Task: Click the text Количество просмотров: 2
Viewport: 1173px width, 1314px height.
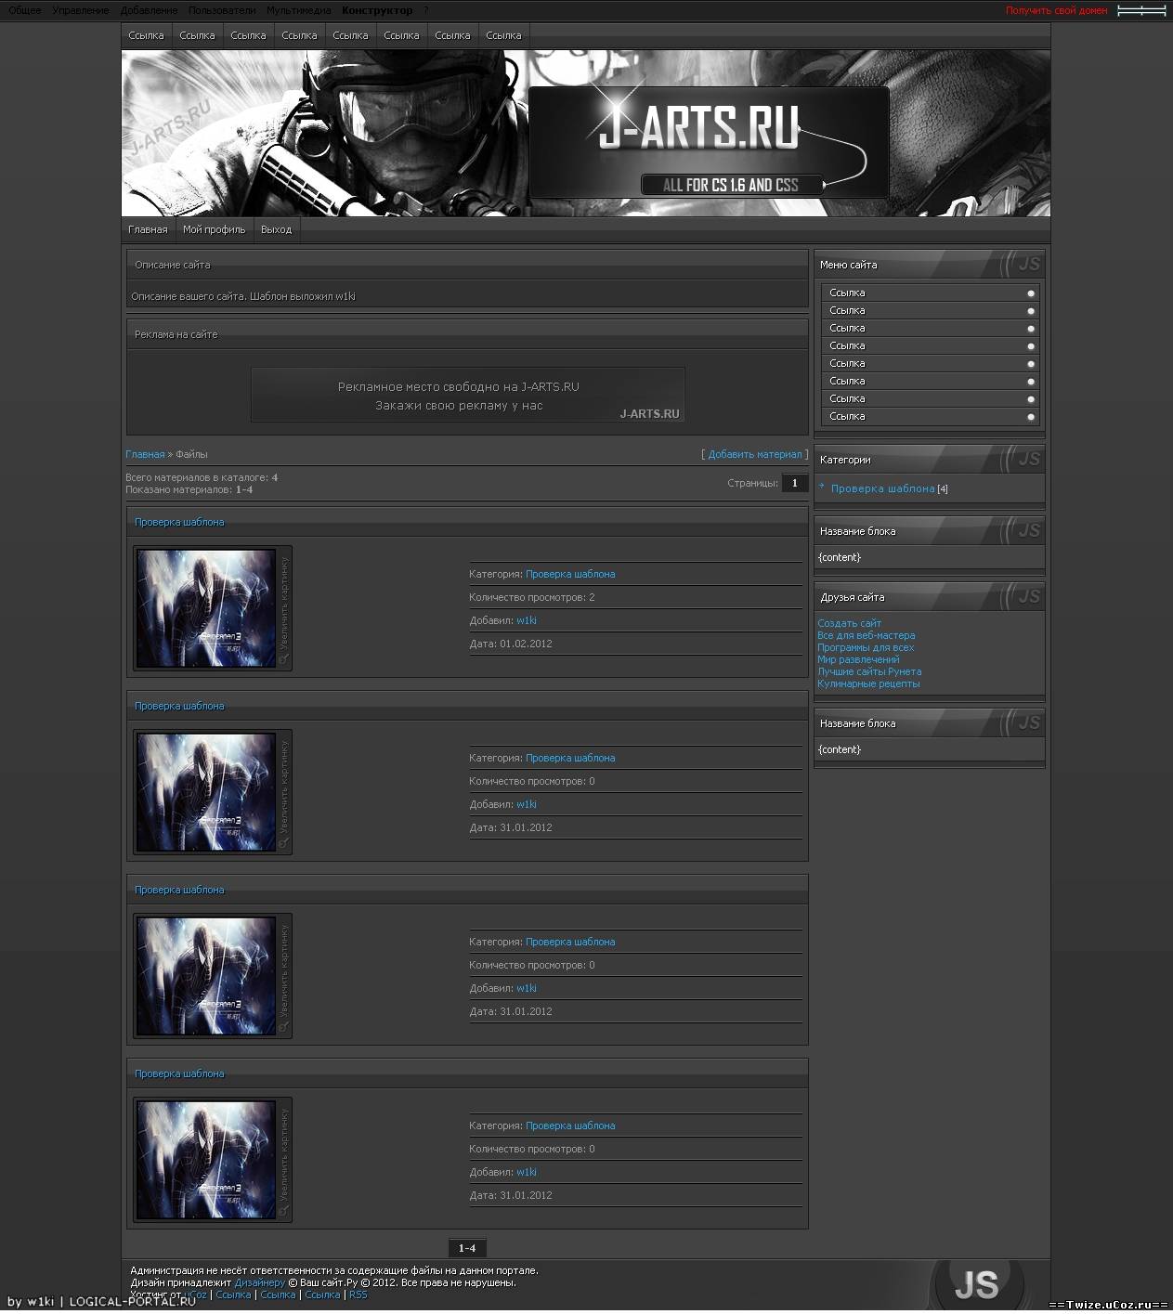Action: click(532, 597)
